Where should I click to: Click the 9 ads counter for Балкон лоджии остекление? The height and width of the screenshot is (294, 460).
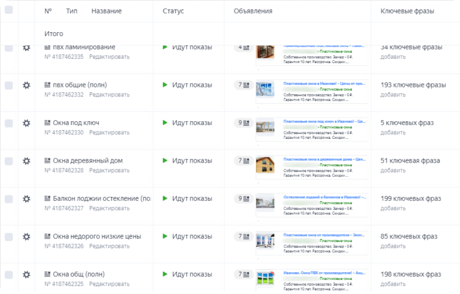tap(243, 199)
